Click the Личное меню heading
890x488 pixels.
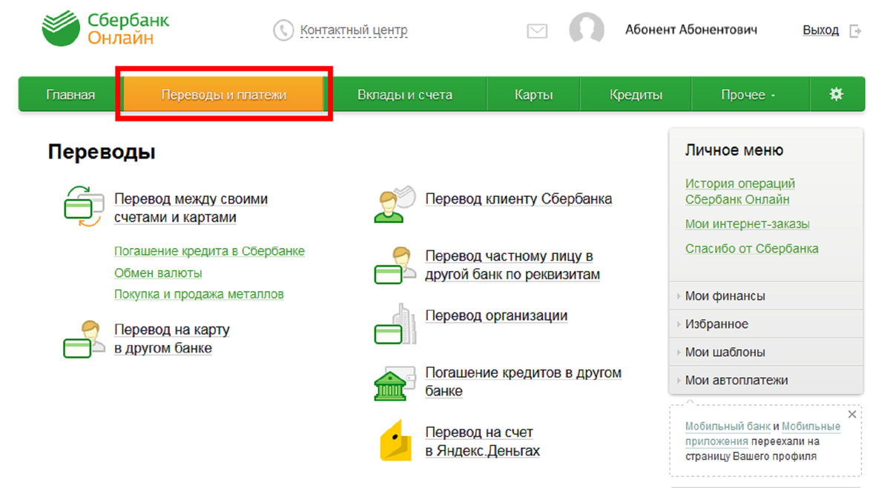point(734,150)
